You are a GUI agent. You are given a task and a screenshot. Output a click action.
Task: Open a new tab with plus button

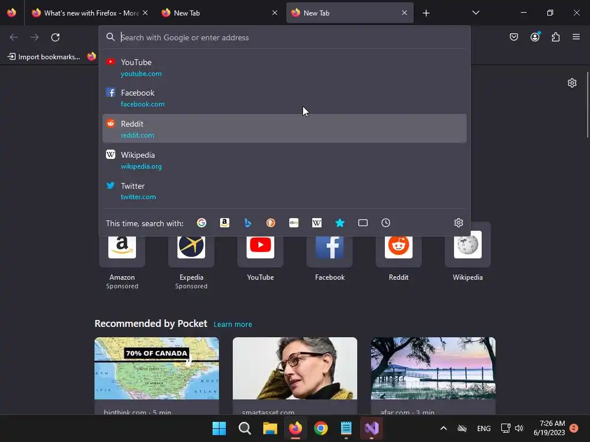[426, 13]
